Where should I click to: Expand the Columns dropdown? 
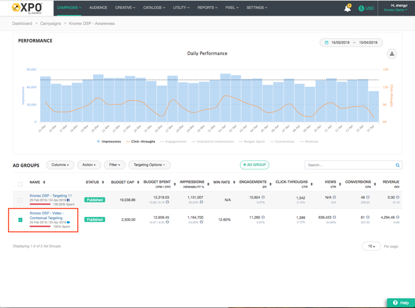[x=60, y=165]
